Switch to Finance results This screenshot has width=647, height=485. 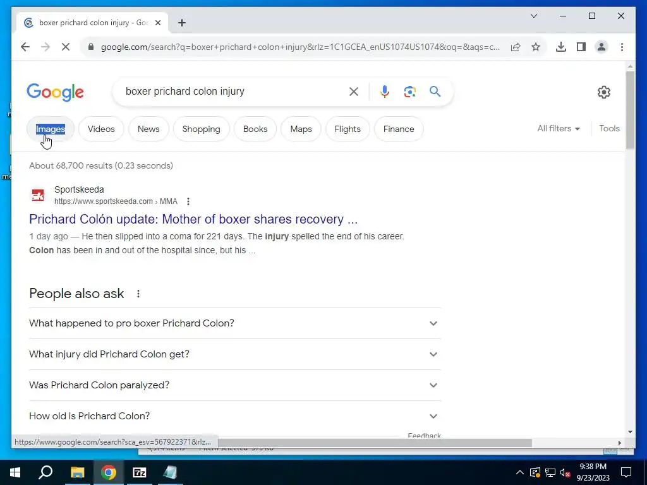(399, 129)
